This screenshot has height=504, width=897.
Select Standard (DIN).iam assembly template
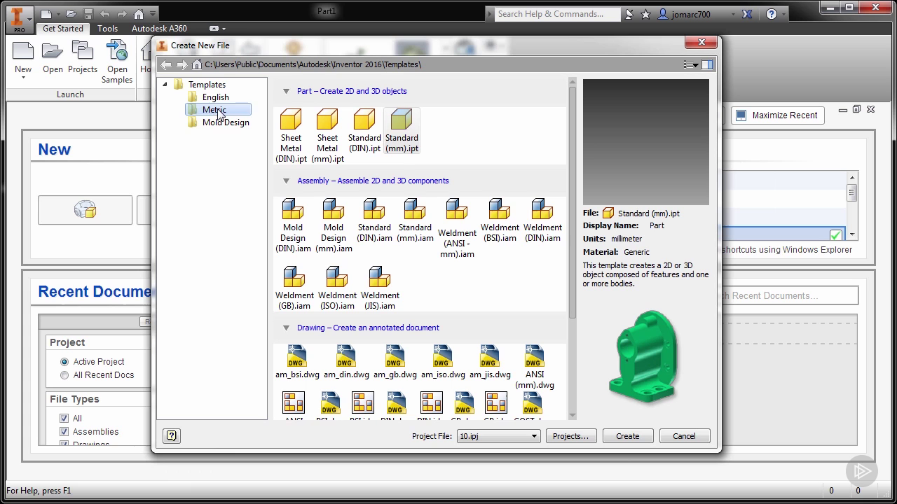pos(374,220)
